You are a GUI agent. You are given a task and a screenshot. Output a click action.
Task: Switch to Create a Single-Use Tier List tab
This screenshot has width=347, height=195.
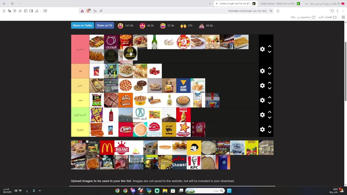[x=236, y=4]
